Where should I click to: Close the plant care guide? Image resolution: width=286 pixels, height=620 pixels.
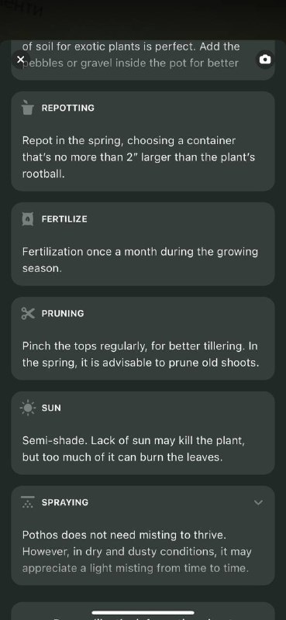pyautogui.click(x=21, y=60)
